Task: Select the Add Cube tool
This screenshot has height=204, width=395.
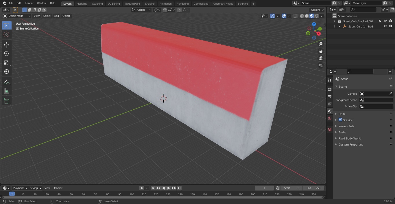Action: point(6,101)
